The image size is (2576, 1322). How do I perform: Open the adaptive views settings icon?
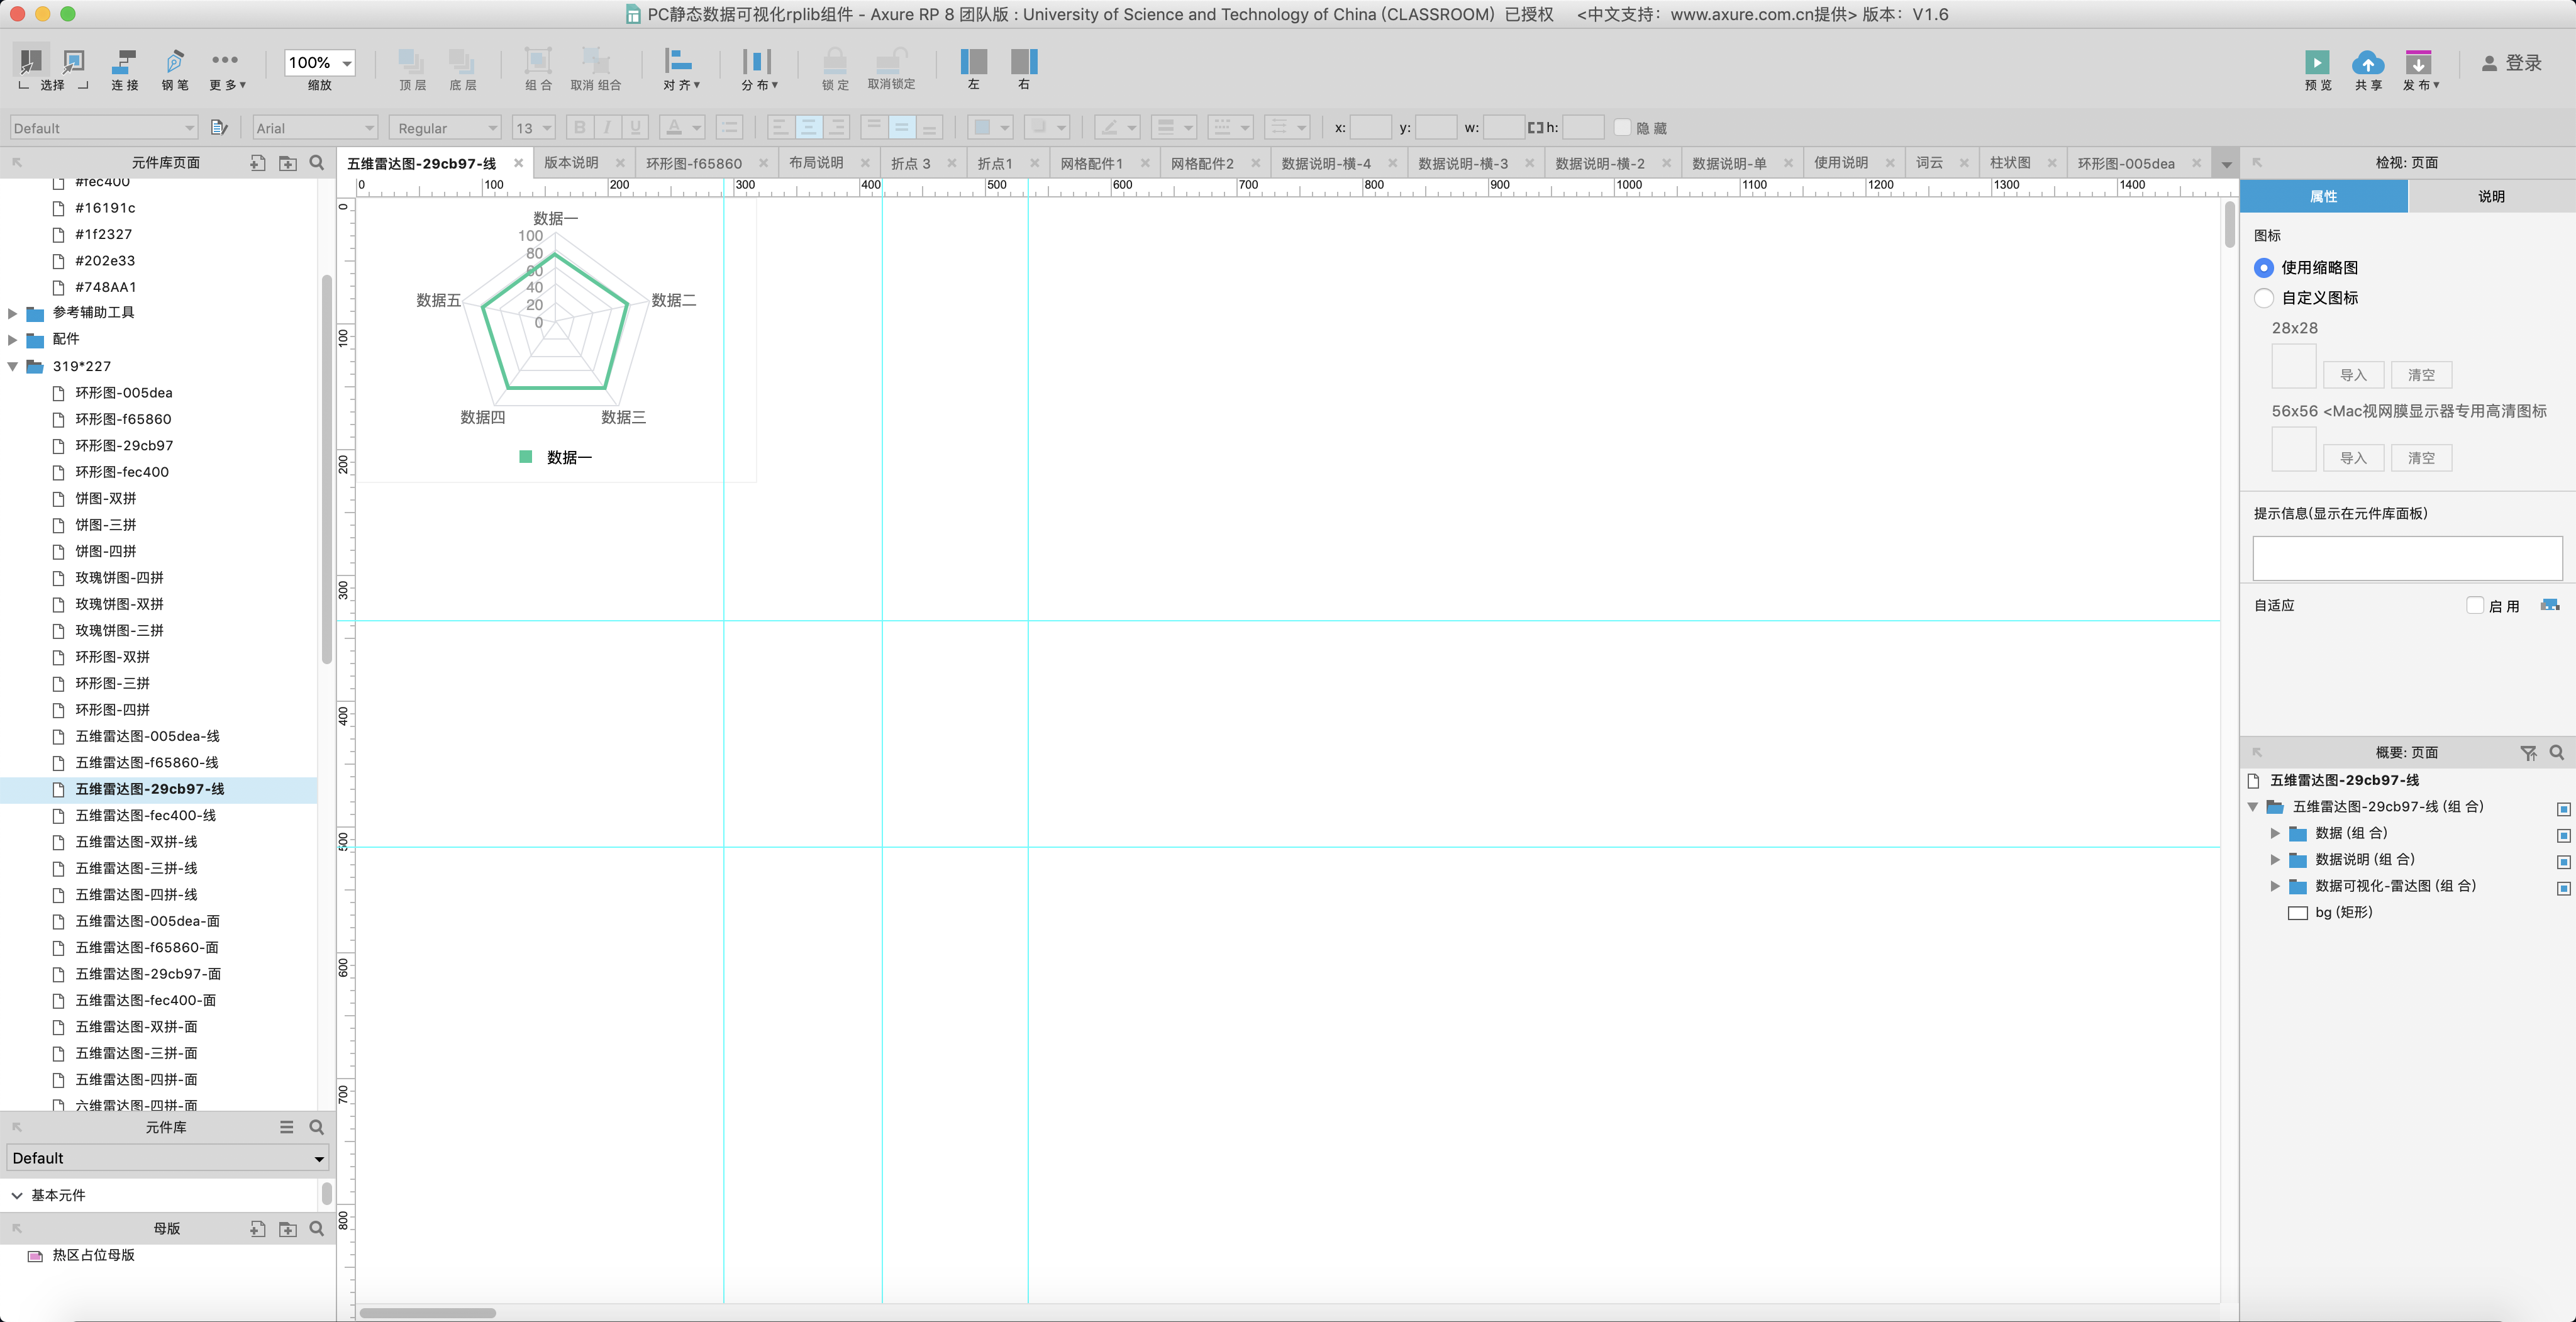2550,605
